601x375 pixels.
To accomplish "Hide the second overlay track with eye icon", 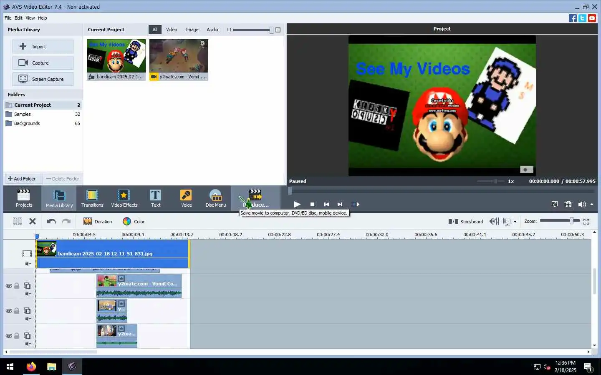I will (9, 311).
